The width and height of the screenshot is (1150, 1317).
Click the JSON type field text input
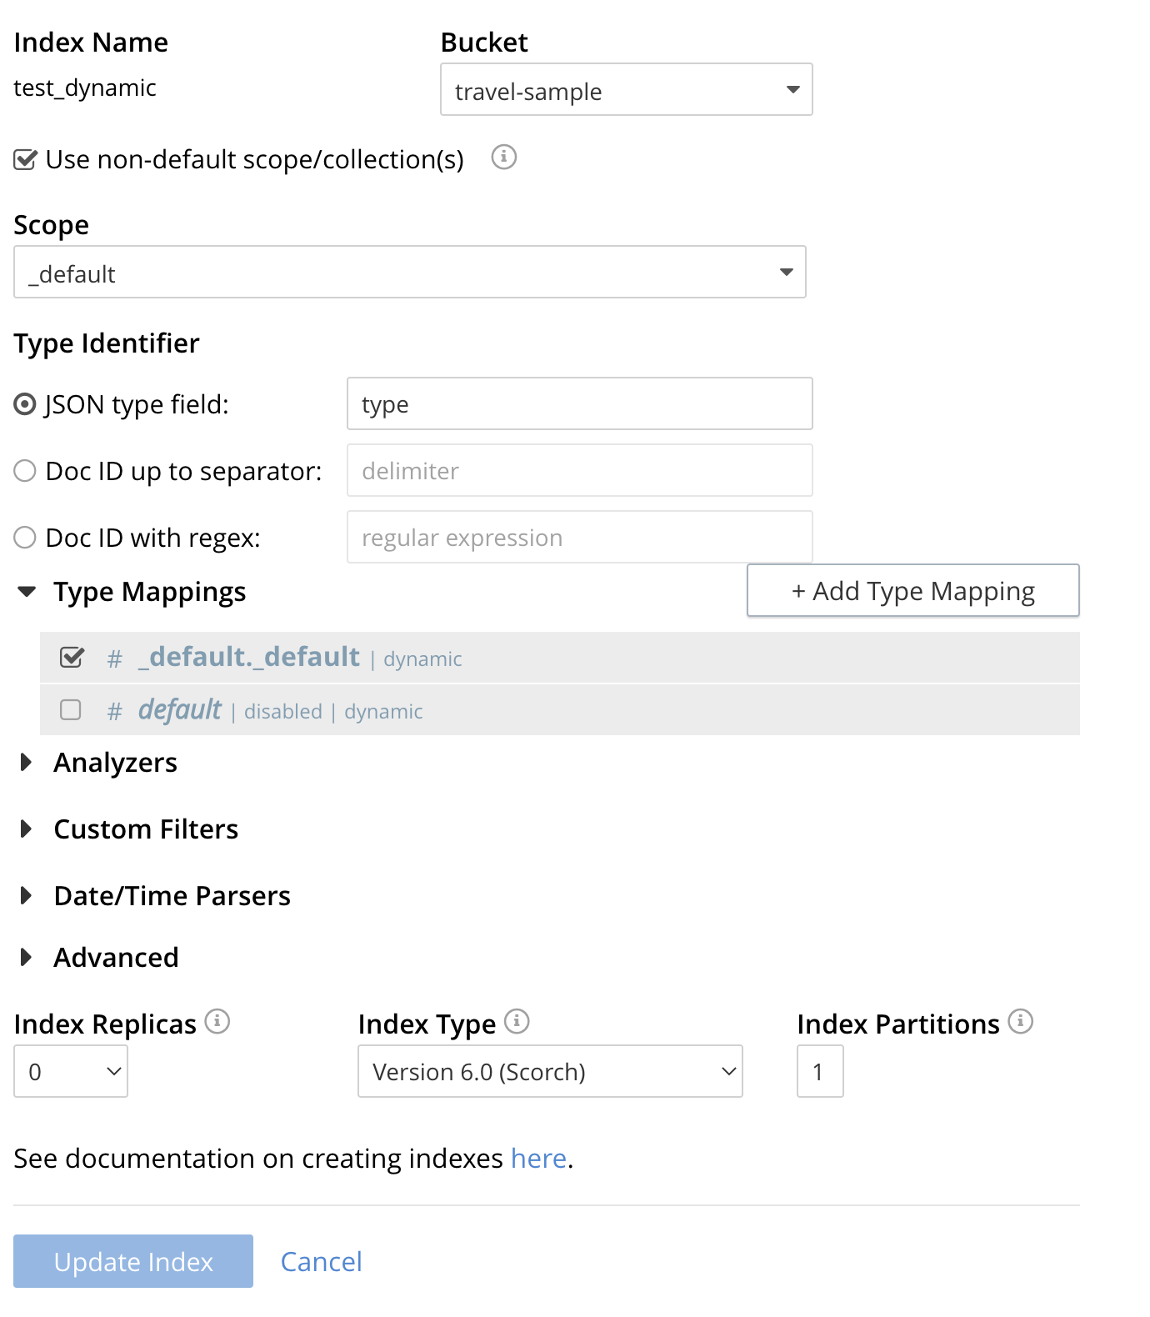click(580, 403)
